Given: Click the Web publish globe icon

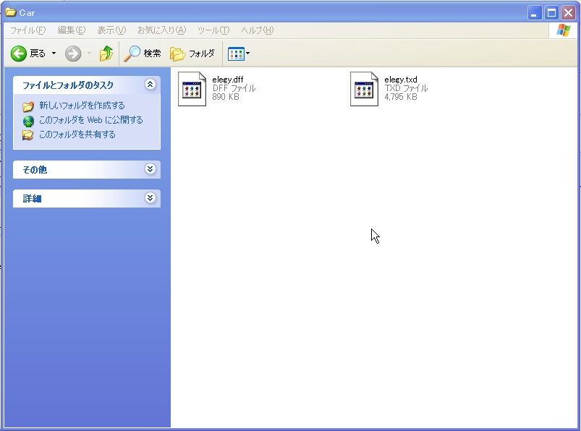Looking at the screenshot, I should click(28, 121).
